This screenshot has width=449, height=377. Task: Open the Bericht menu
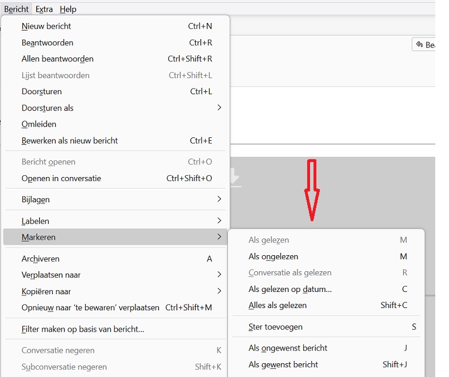pyautogui.click(x=16, y=9)
